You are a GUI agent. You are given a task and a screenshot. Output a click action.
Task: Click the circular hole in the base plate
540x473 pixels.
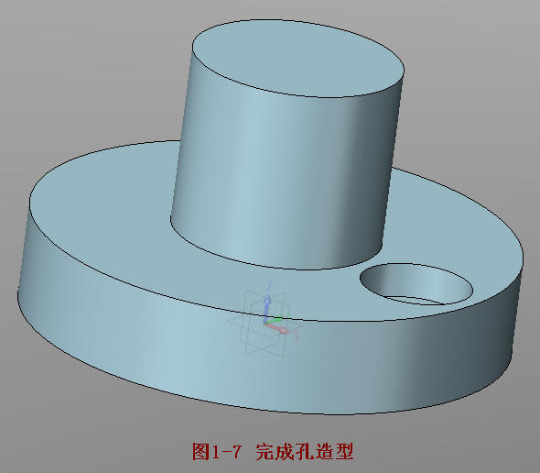416,284
